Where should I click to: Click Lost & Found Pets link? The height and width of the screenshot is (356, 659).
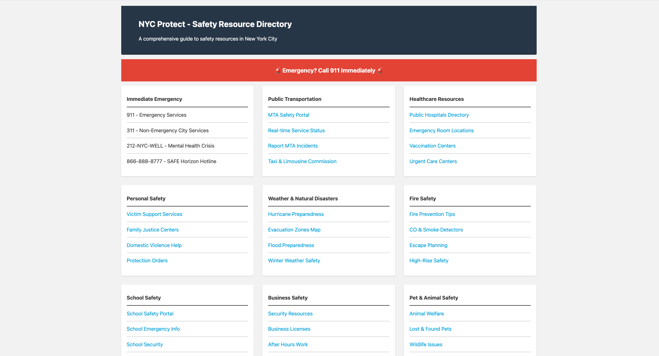[430, 329]
